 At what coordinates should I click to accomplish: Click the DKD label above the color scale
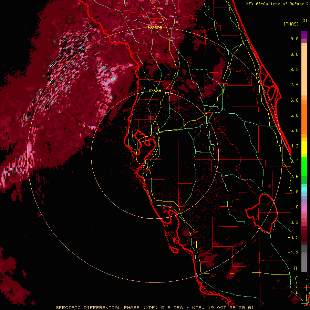[x=303, y=21]
